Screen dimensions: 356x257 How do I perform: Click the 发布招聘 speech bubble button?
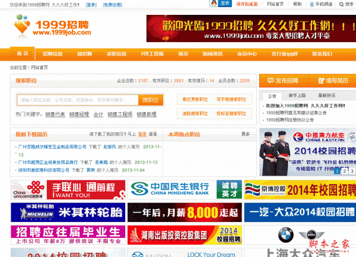[284, 81]
